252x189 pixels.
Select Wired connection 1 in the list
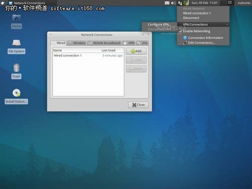tap(88, 55)
